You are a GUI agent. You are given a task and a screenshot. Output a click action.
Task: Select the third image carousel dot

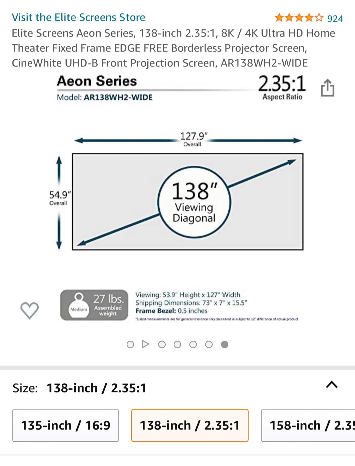[162, 344]
